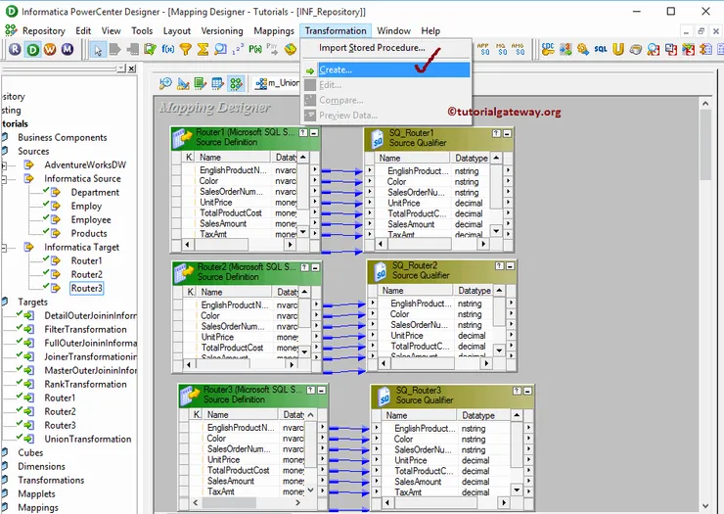Viewport: 724px width, 514px height.
Task: Open the m_Union mapping dropdown list
Action: tap(276, 83)
